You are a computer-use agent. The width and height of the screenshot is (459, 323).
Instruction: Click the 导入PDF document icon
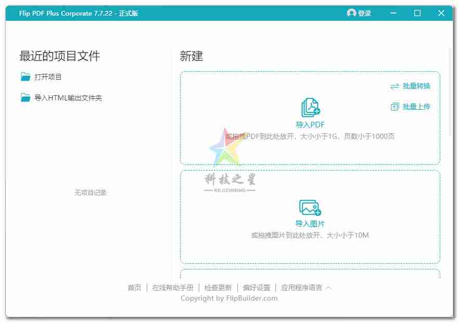(310, 108)
